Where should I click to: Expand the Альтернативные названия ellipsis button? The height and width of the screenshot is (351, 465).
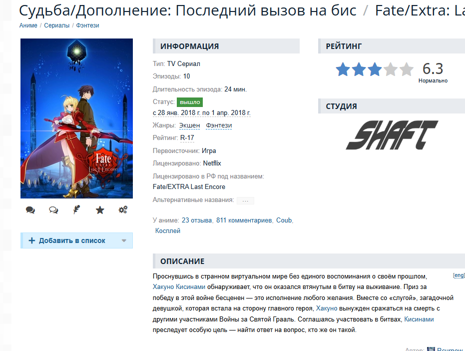(x=245, y=200)
